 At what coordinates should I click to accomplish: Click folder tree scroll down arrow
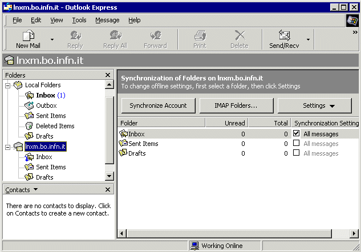pos(109,176)
